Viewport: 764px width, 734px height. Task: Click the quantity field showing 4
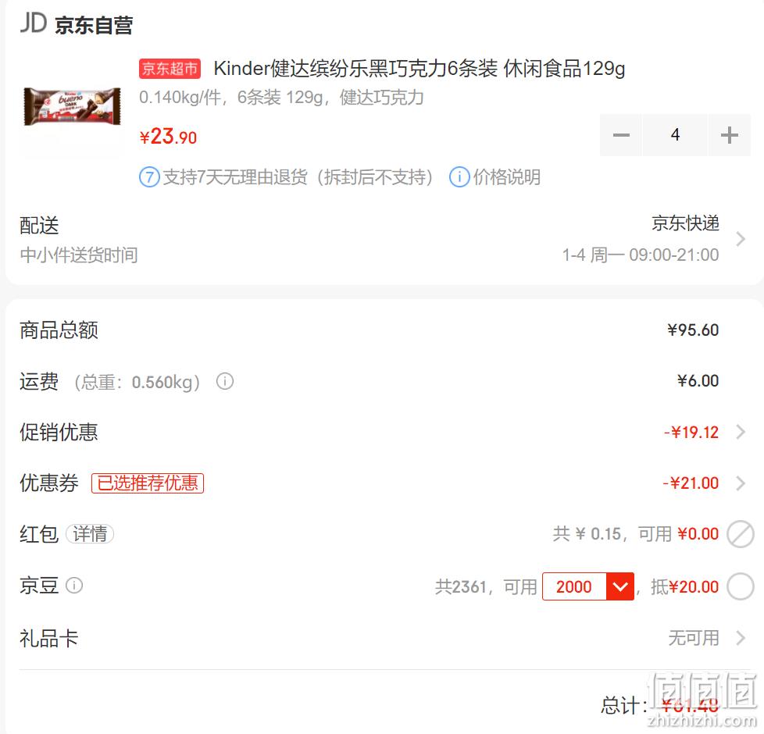pyautogui.click(x=675, y=135)
